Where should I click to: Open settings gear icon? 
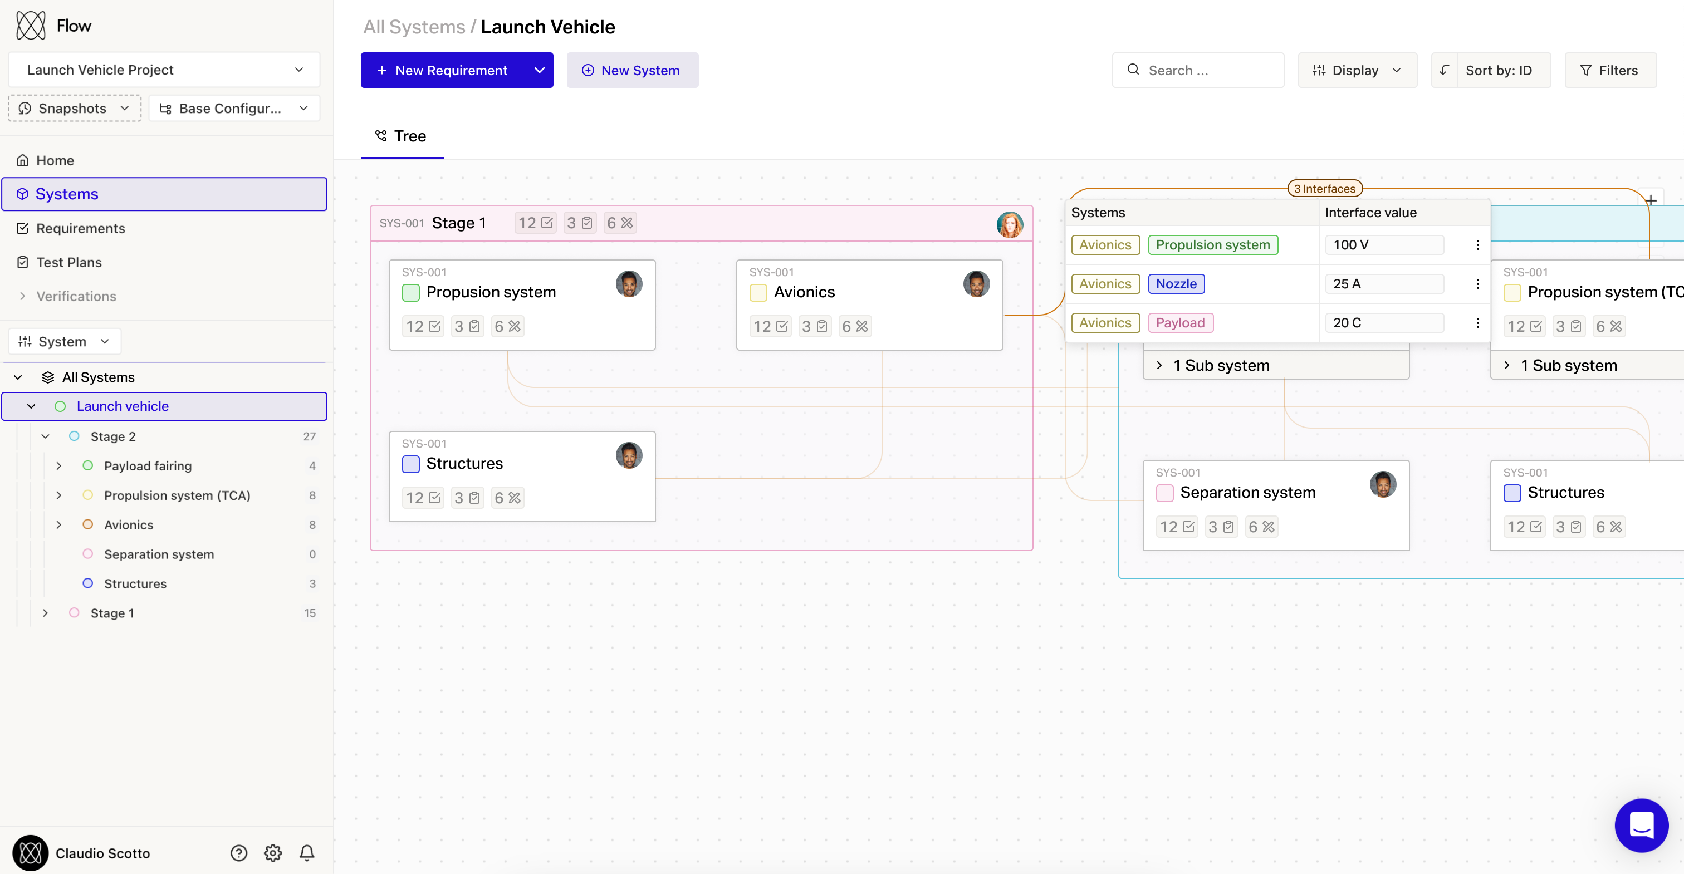point(273,853)
